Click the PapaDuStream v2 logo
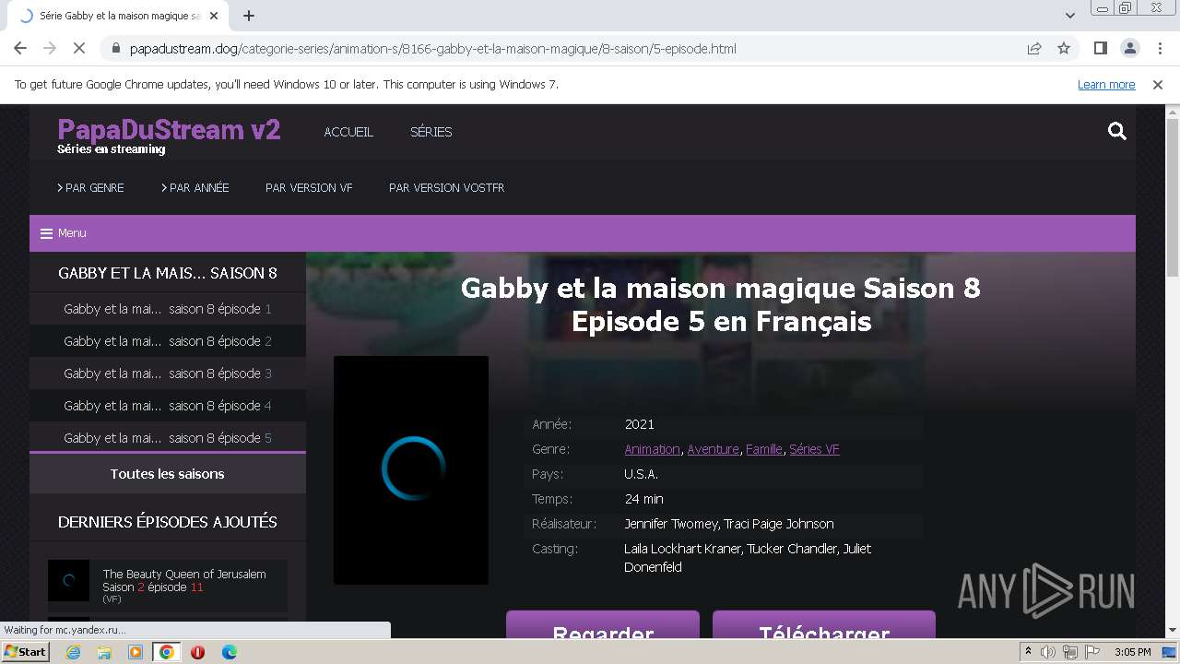Viewport: 1180px width, 664px height. pos(169,130)
